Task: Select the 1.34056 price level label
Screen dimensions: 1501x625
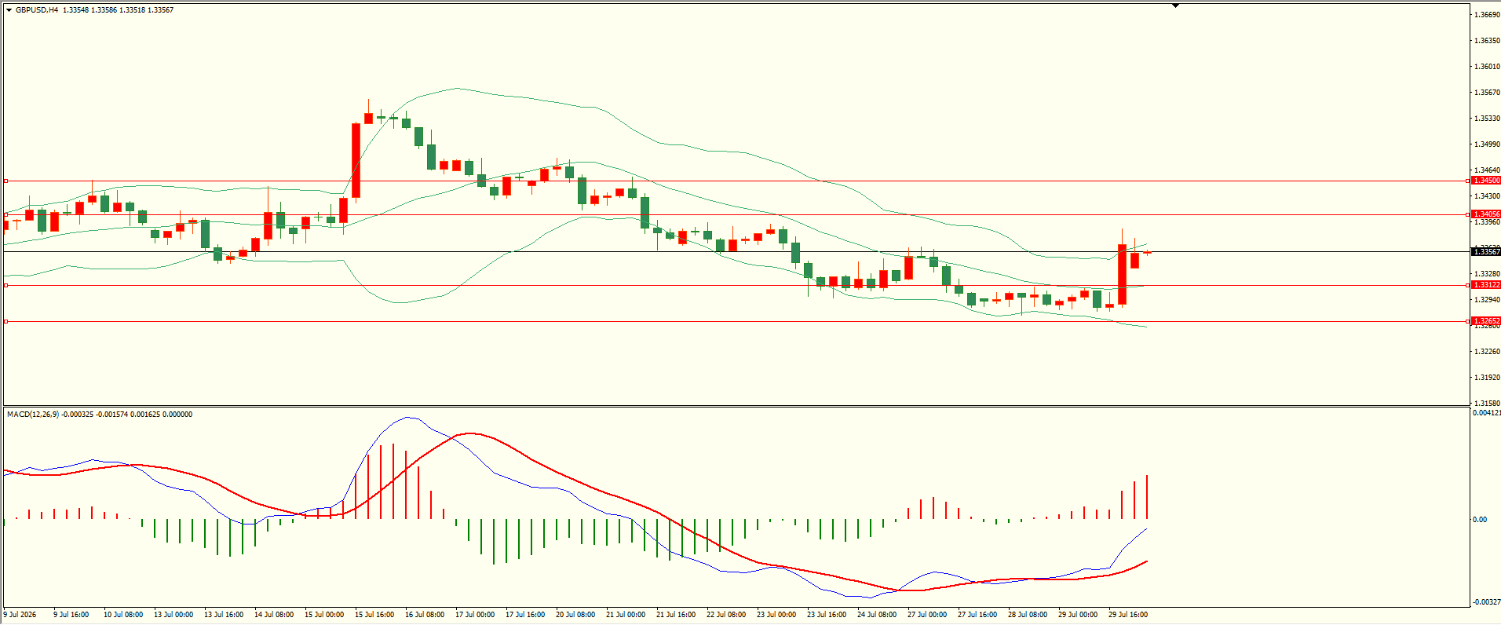Action: click(1486, 214)
